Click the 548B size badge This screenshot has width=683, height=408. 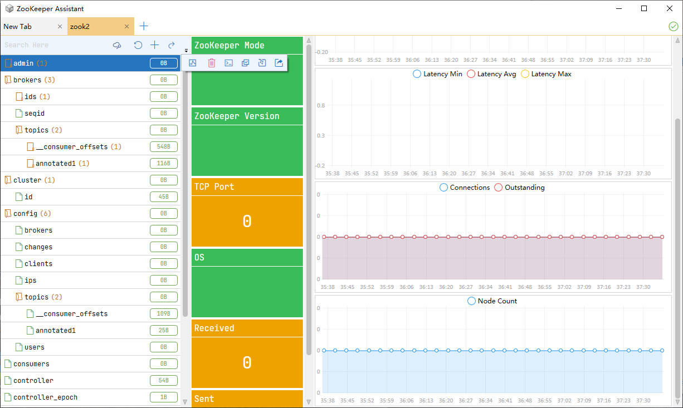[164, 147]
